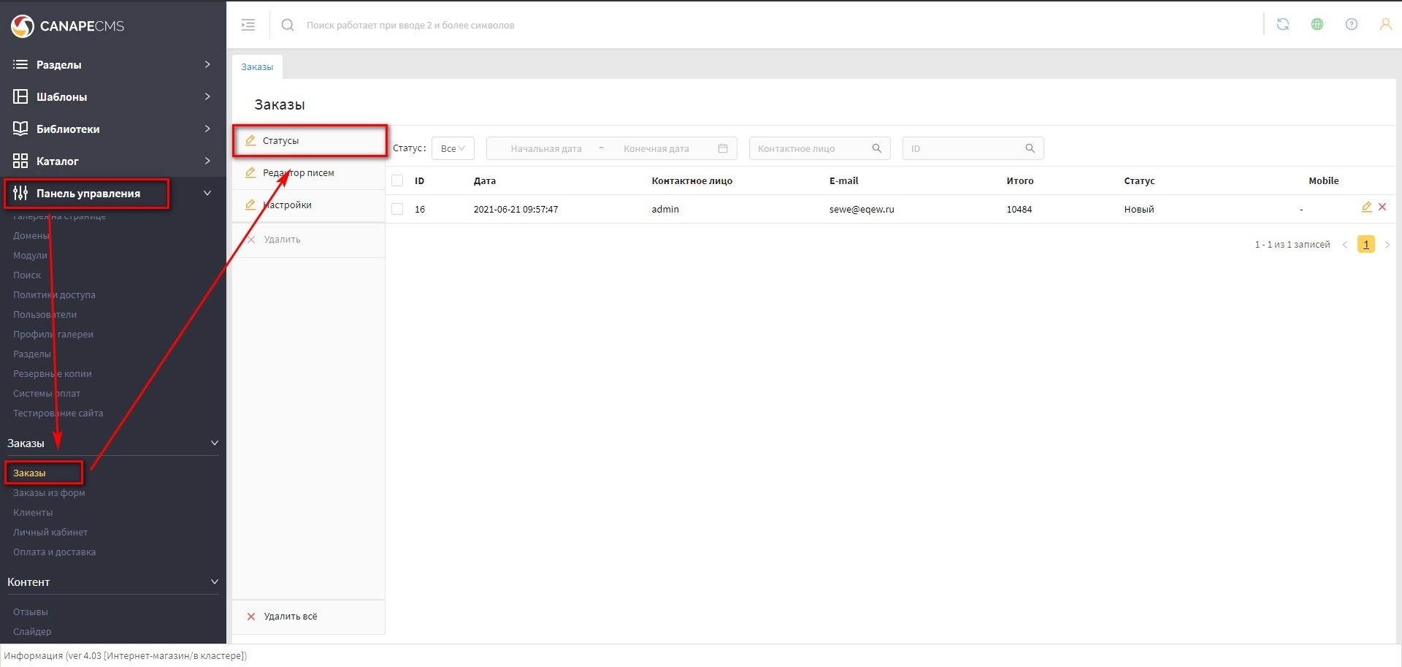Edit order 16 with pencil icon
The width and height of the screenshot is (1402, 667).
pyautogui.click(x=1366, y=207)
